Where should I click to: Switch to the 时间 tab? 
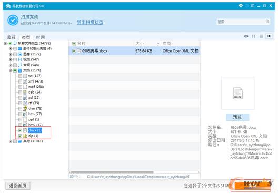point(41,37)
